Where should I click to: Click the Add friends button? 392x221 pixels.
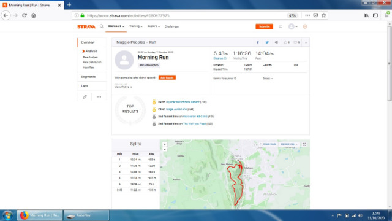tap(167, 78)
